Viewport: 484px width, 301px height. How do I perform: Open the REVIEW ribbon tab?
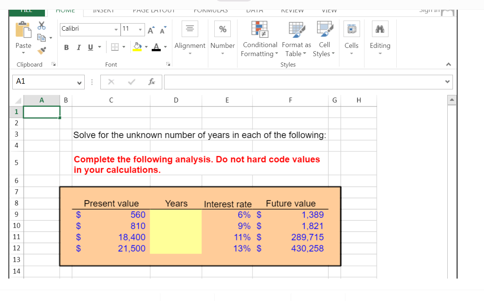tap(292, 11)
